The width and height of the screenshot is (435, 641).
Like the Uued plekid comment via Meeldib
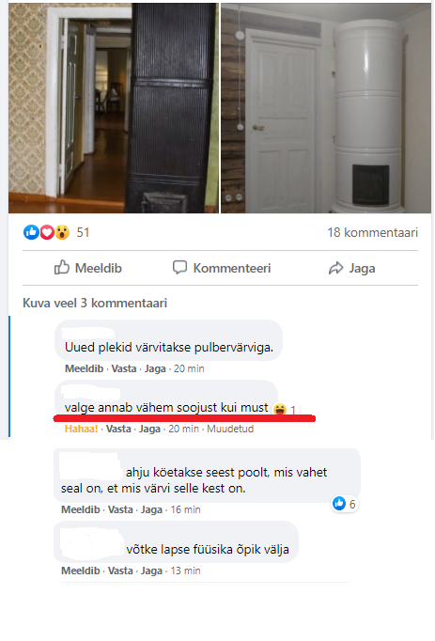(84, 368)
